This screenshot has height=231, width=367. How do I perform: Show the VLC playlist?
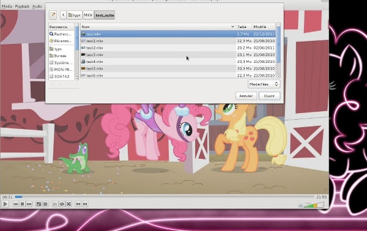[55, 204]
